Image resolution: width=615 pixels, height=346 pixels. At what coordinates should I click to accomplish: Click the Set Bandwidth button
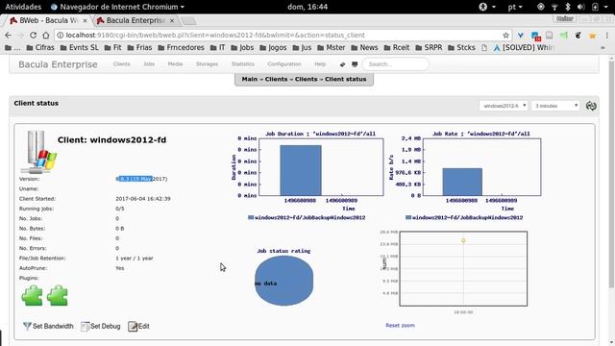(48, 326)
